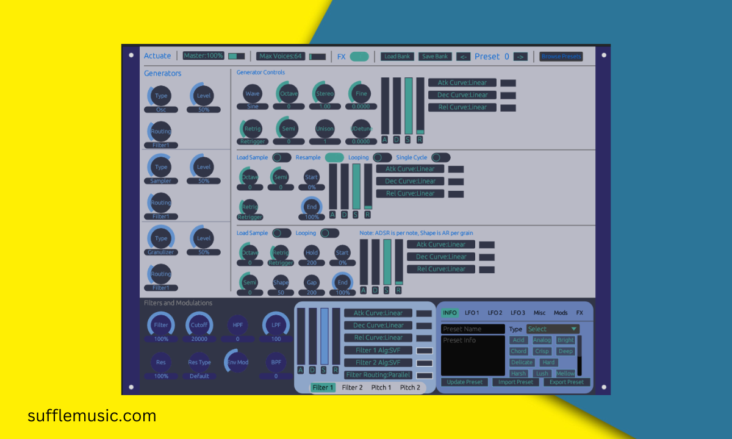
Task: Click the Granulizer's Routing knob set to Filter1
Action: (160, 274)
